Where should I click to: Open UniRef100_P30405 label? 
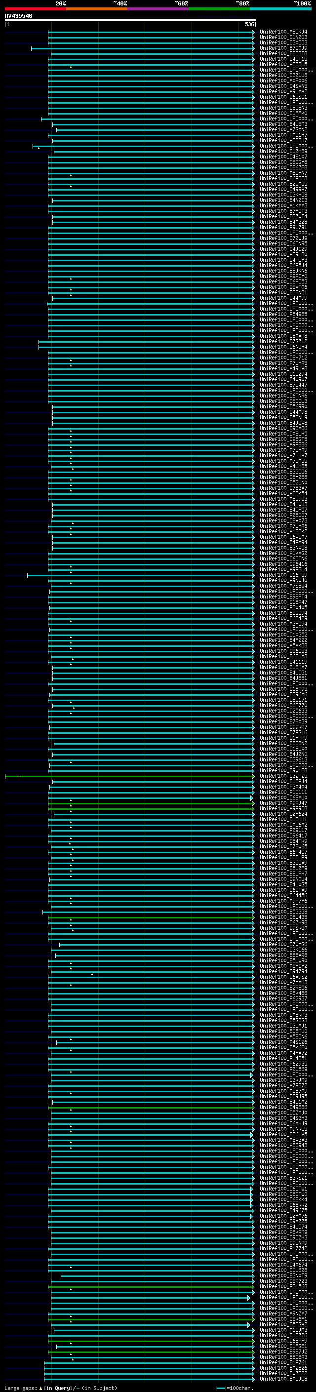pyautogui.click(x=283, y=607)
